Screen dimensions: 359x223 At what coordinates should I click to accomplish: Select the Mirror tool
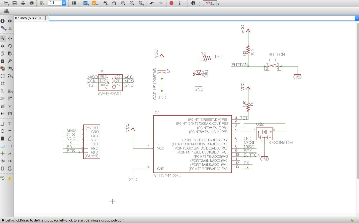pyautogui.click(x=3, y=46)
